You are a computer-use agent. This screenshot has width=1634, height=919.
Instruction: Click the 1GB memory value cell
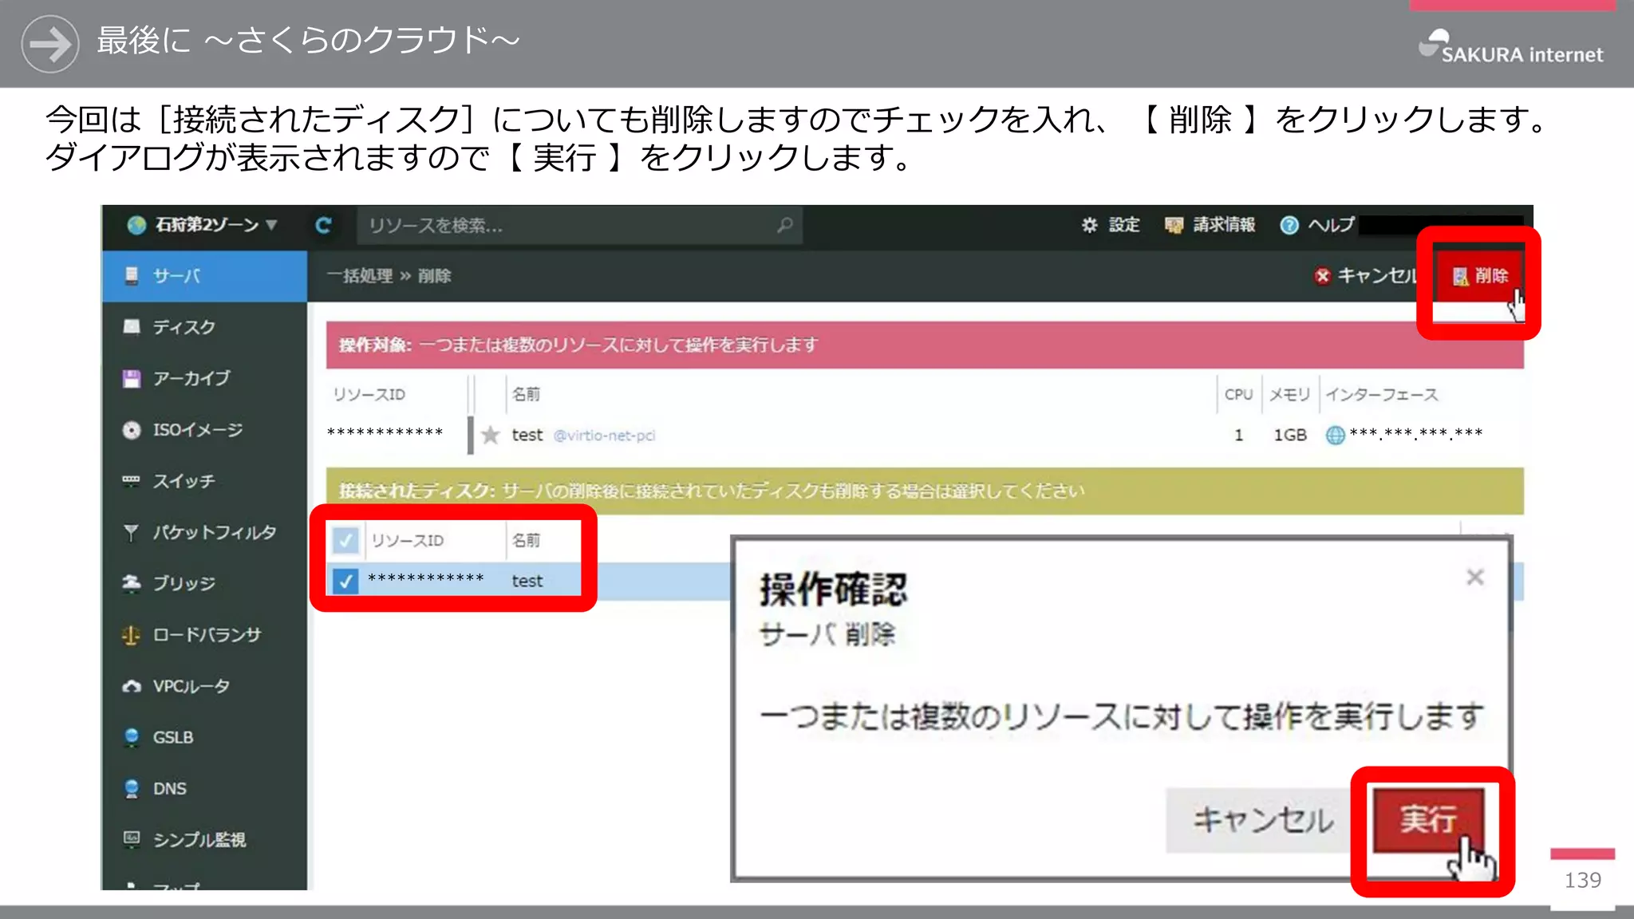coord(1289,435)
